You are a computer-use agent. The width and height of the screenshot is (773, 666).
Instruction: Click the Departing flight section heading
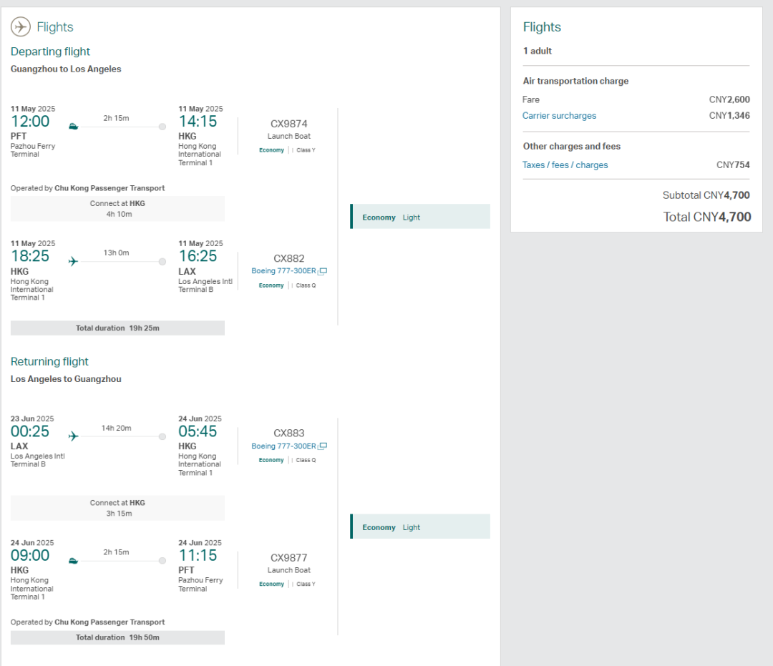tap(50, 52)
